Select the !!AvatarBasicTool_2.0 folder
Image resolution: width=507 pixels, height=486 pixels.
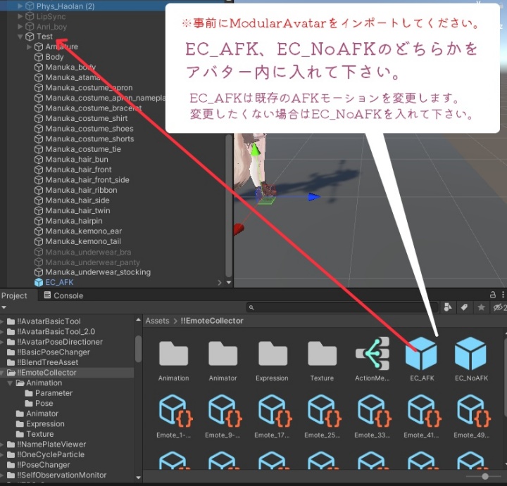(x=56, y=332)
